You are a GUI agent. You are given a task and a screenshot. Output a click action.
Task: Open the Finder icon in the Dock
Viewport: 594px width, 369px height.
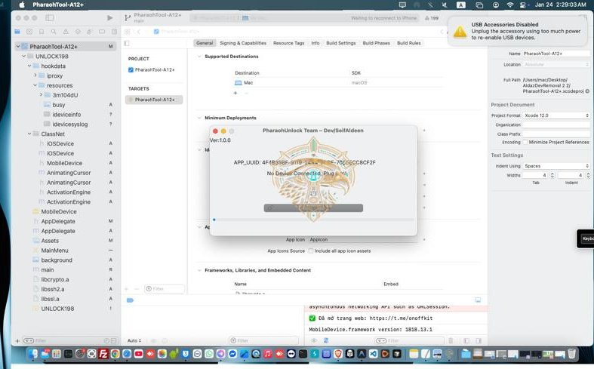tap(33, 354)
